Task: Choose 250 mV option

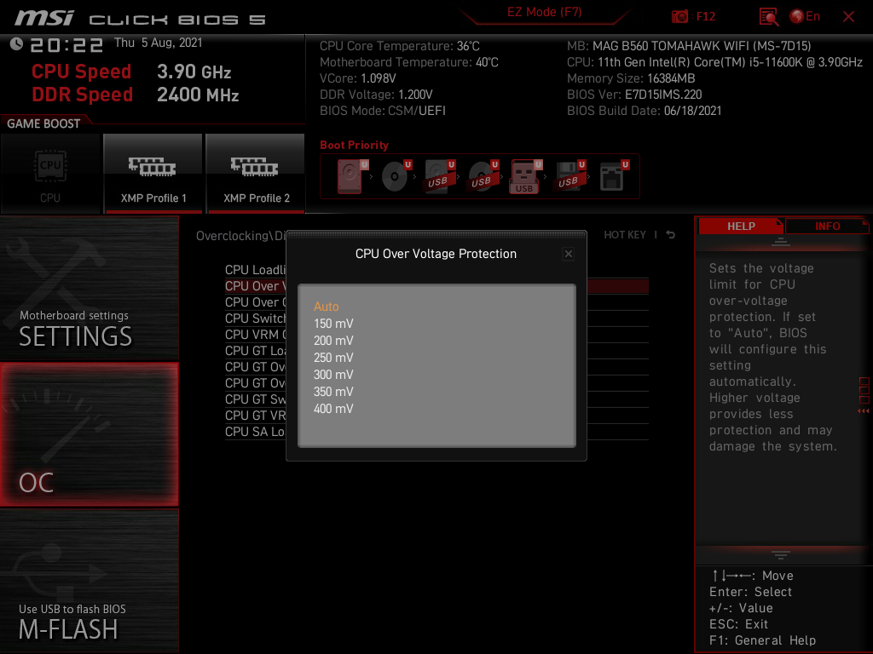Action: pyautogui.click(x=333, y=358)
